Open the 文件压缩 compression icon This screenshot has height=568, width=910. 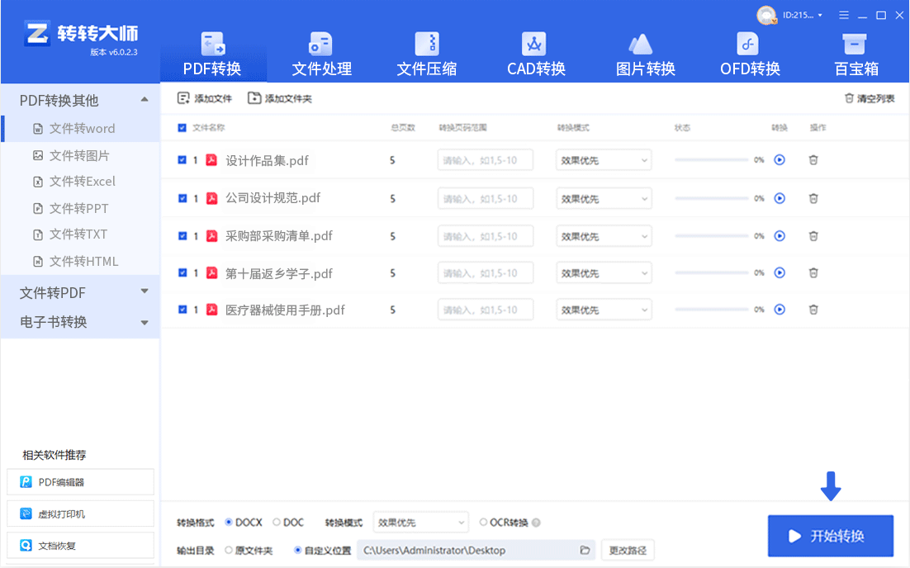point(426,44)
